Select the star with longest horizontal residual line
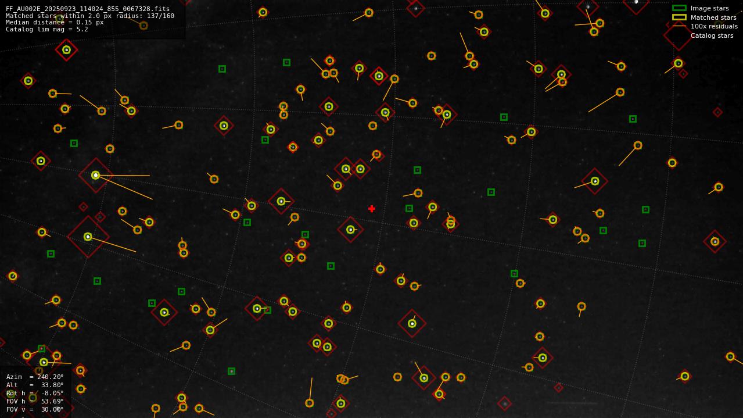 tap(95, 175)
